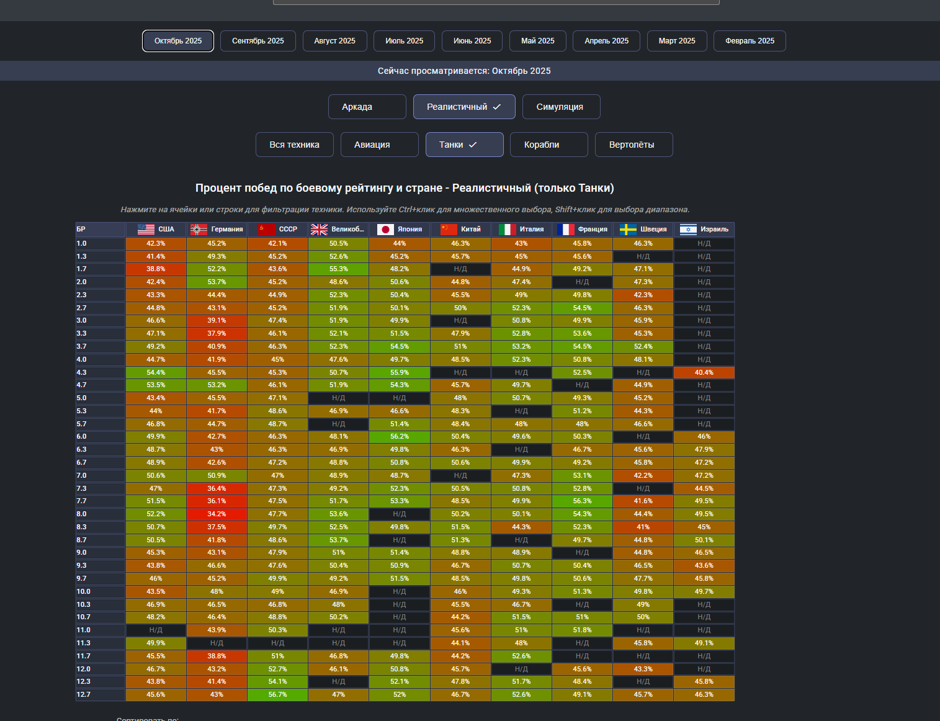Click Китай Н/Д cell in row 1.7
940x721 pixels.
(x=460, y=269)
